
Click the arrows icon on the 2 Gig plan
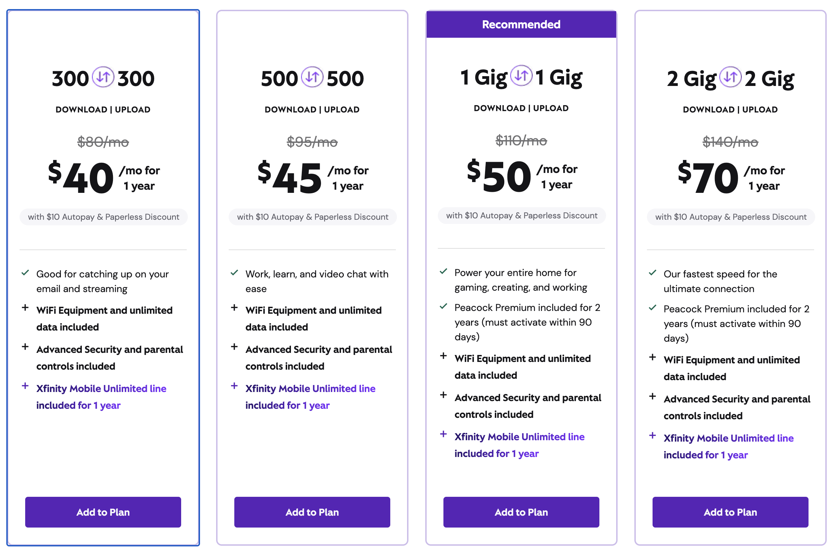pyautogui.click(x=731, y=76)
